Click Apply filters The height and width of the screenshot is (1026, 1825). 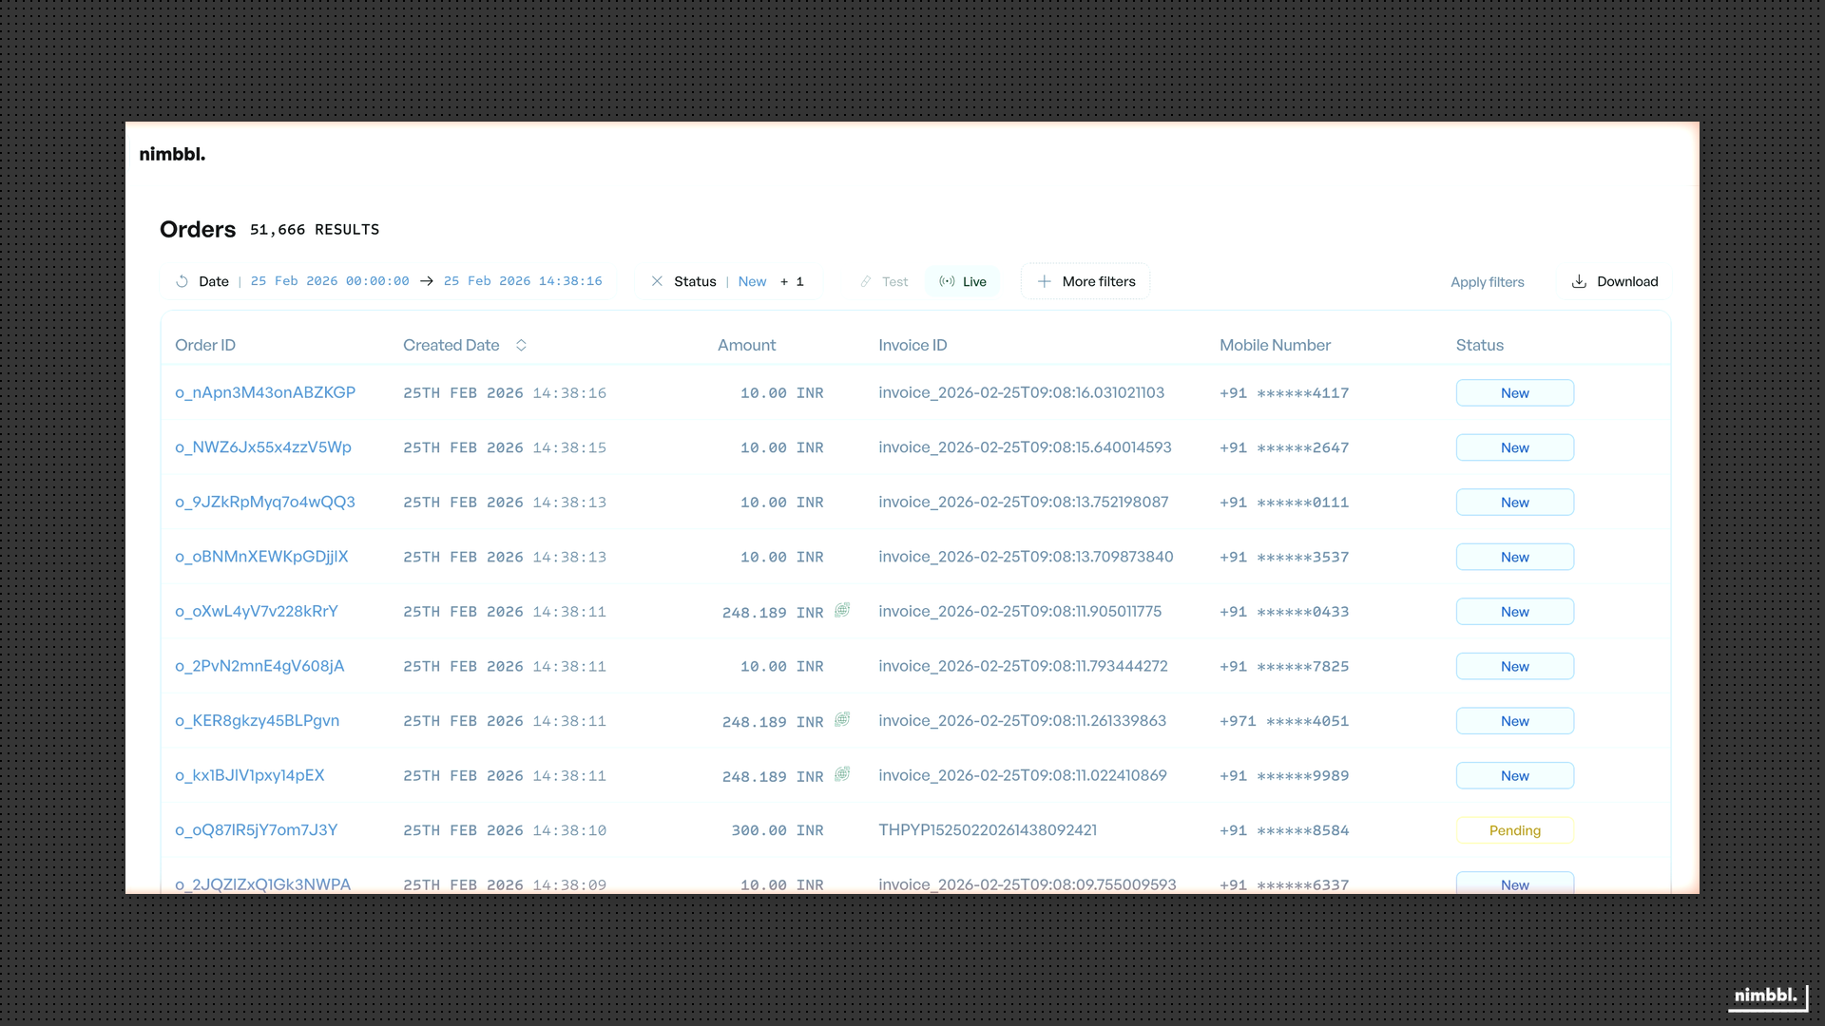(1487, 282)
